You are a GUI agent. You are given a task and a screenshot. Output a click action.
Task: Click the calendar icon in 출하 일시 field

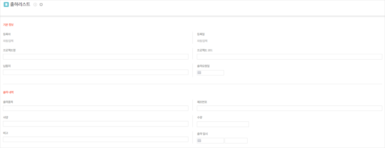[x=199, y=140]
